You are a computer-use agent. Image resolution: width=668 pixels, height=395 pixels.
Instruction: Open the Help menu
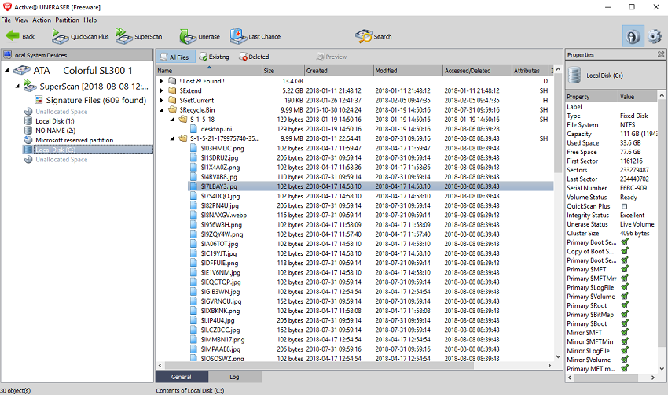(x=90, y=20)
